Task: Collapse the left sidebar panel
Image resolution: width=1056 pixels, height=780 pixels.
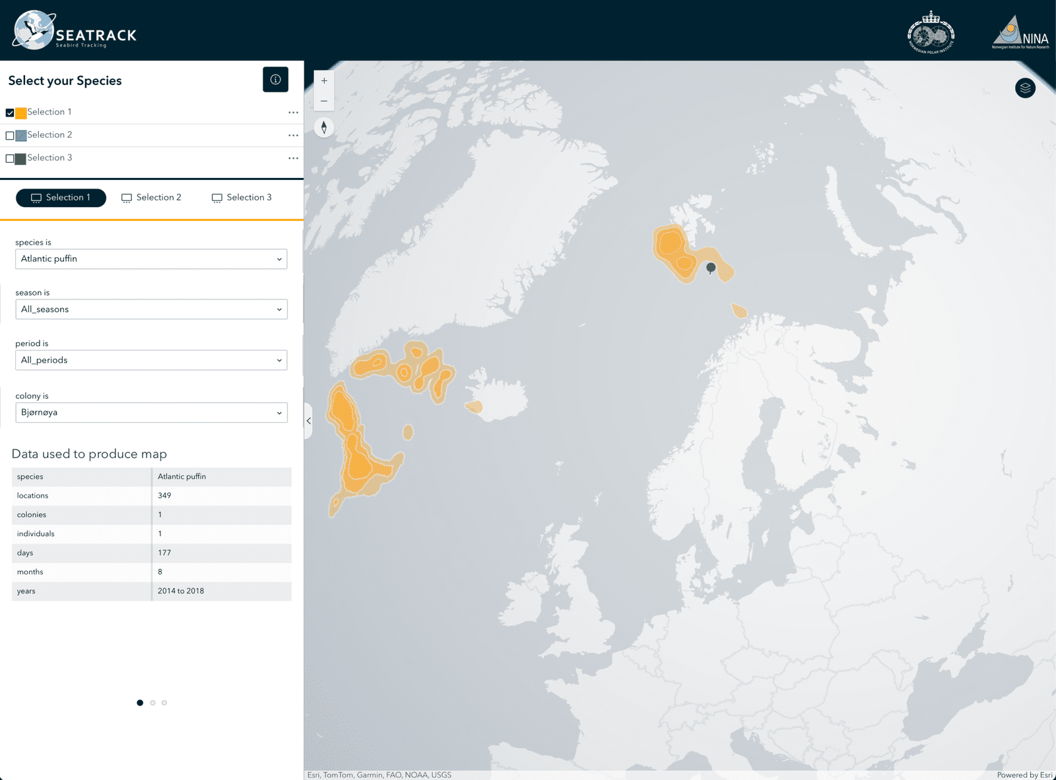Action: pyautogui.click(x=308, y=421)
